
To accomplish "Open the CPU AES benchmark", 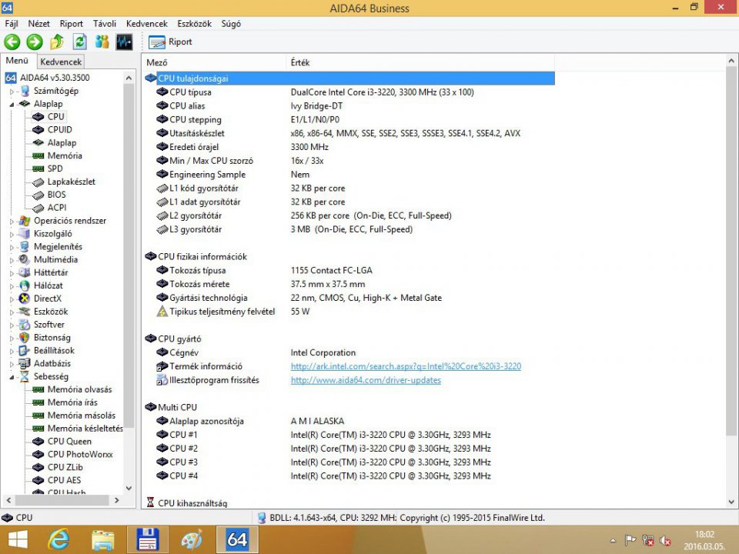I will [x=64, y=480].
